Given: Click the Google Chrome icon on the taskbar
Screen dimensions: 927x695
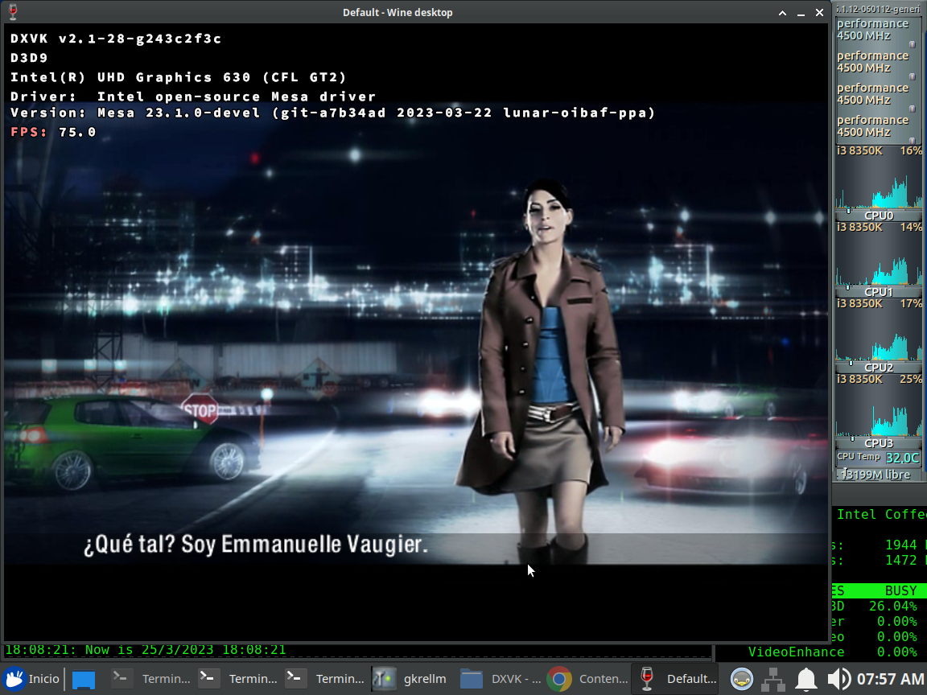Looking at the screenshot, I should pos(562,678).
